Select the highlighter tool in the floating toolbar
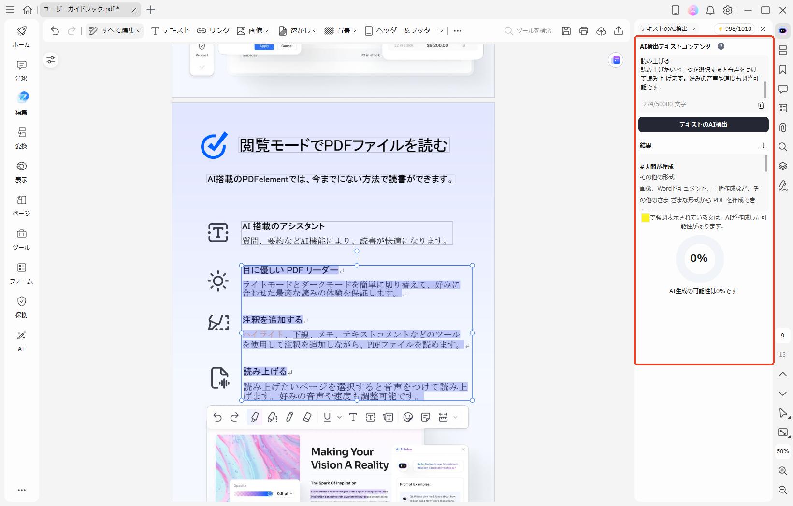The image size is (793, 506). 255,417
